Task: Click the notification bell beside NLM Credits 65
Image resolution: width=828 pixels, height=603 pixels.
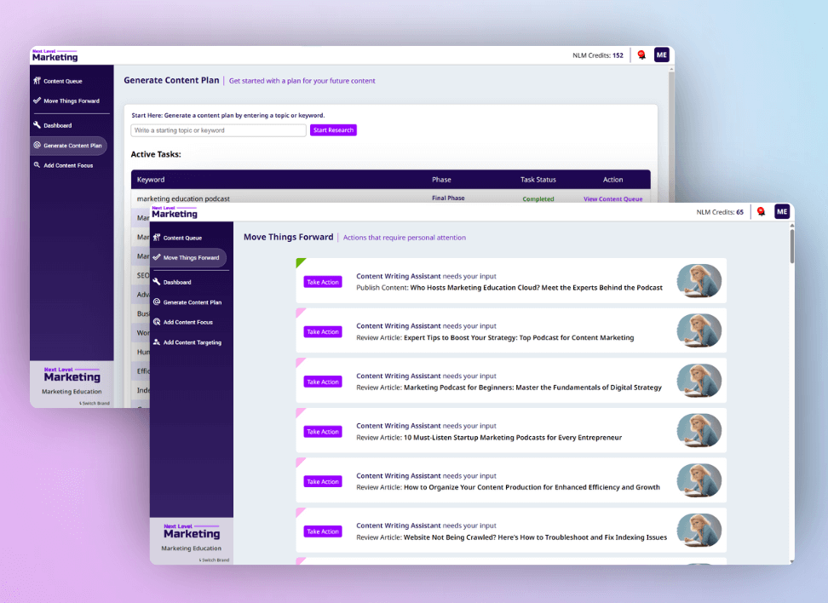Action: pos(761,212)
